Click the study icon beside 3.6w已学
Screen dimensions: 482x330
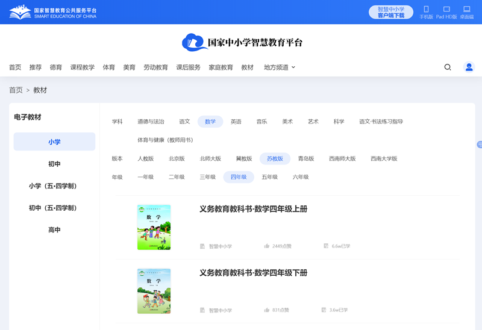324,310
